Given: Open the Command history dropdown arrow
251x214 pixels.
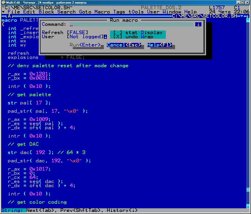Looking at the screenshot, I should click(198, 24).
